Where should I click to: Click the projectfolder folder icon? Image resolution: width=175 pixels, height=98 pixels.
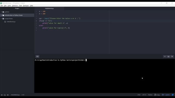3,19
